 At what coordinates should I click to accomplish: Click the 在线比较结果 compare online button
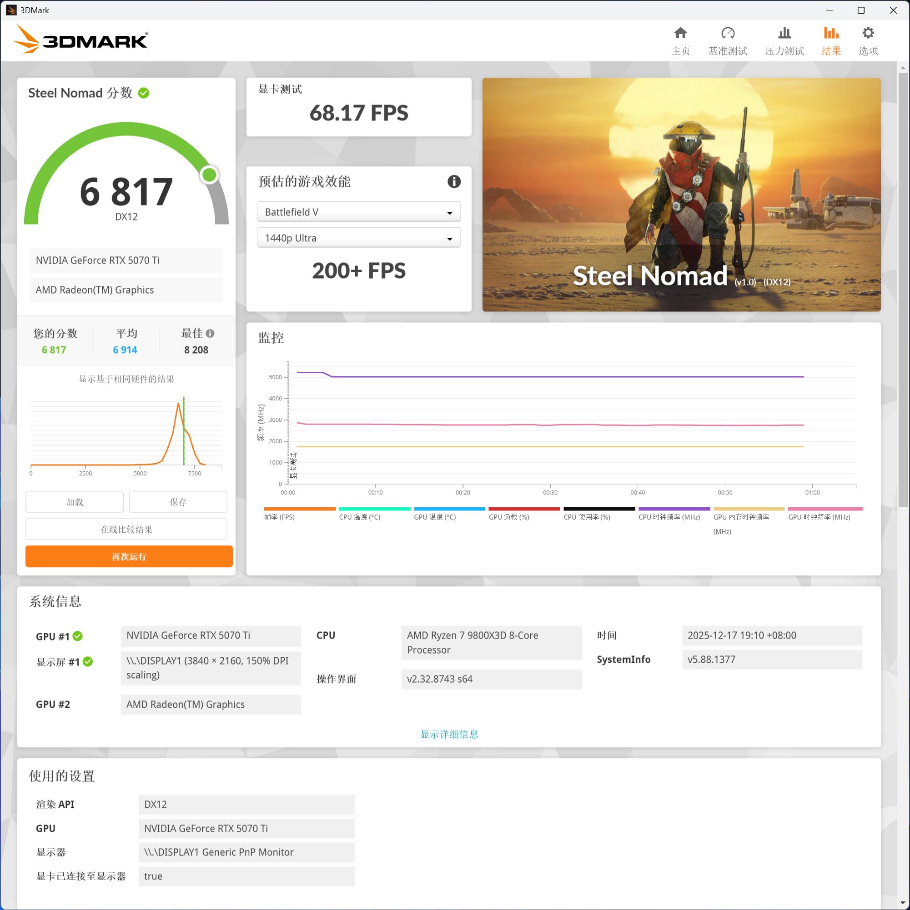pyautogui.click(x=126, y=530)
